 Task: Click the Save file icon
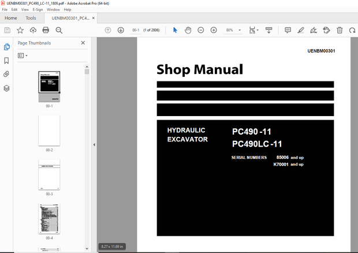8,30
